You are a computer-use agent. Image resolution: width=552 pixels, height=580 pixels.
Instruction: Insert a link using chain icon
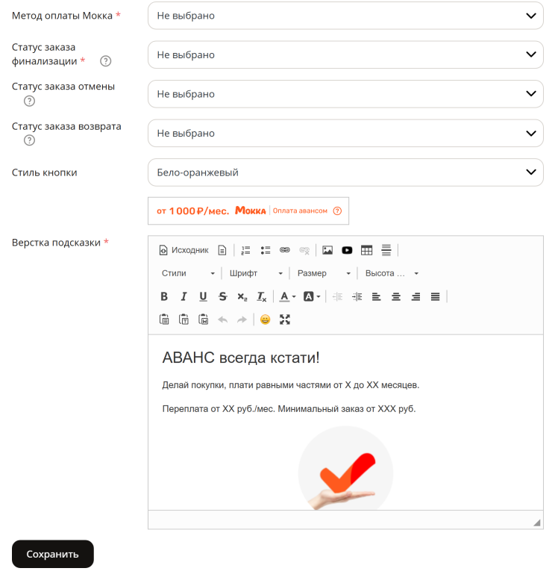click(x=285, y=250)
